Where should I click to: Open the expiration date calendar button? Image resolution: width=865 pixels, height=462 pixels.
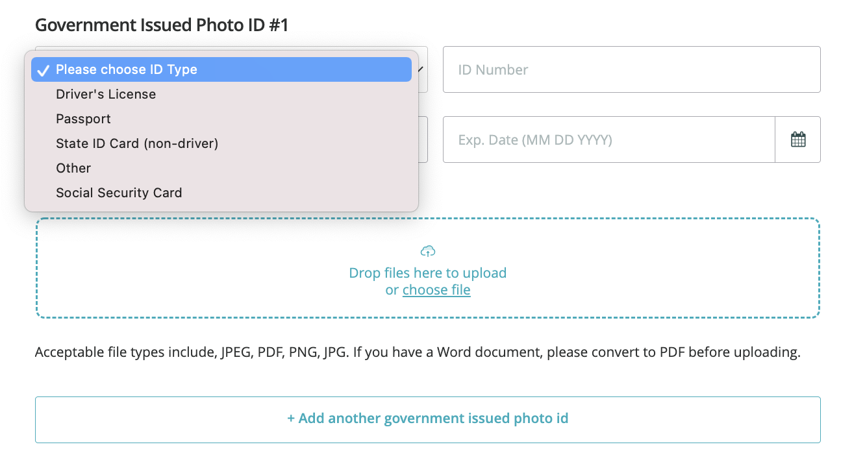tap(797, 139)
